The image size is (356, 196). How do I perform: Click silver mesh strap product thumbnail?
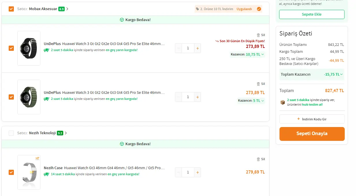[x=29, y=172]
